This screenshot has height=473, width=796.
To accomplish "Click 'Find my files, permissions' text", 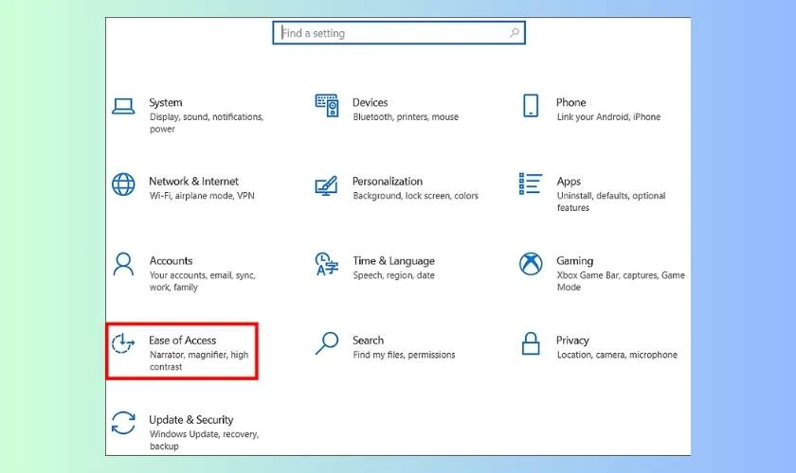I will click(404, 355).
